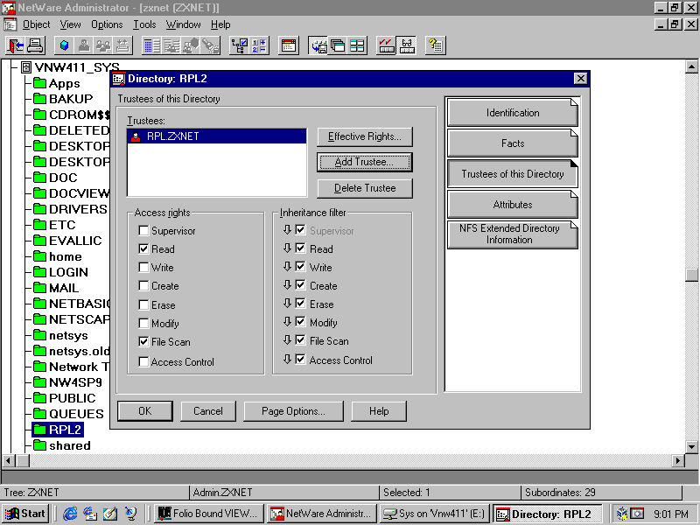The width and height of the screenshot is (700, 525).
Task: Click the cascade windows toolbar icon
Action: click(x=338, y=45)
